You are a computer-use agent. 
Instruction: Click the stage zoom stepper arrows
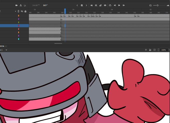click(x=158, y=50)
